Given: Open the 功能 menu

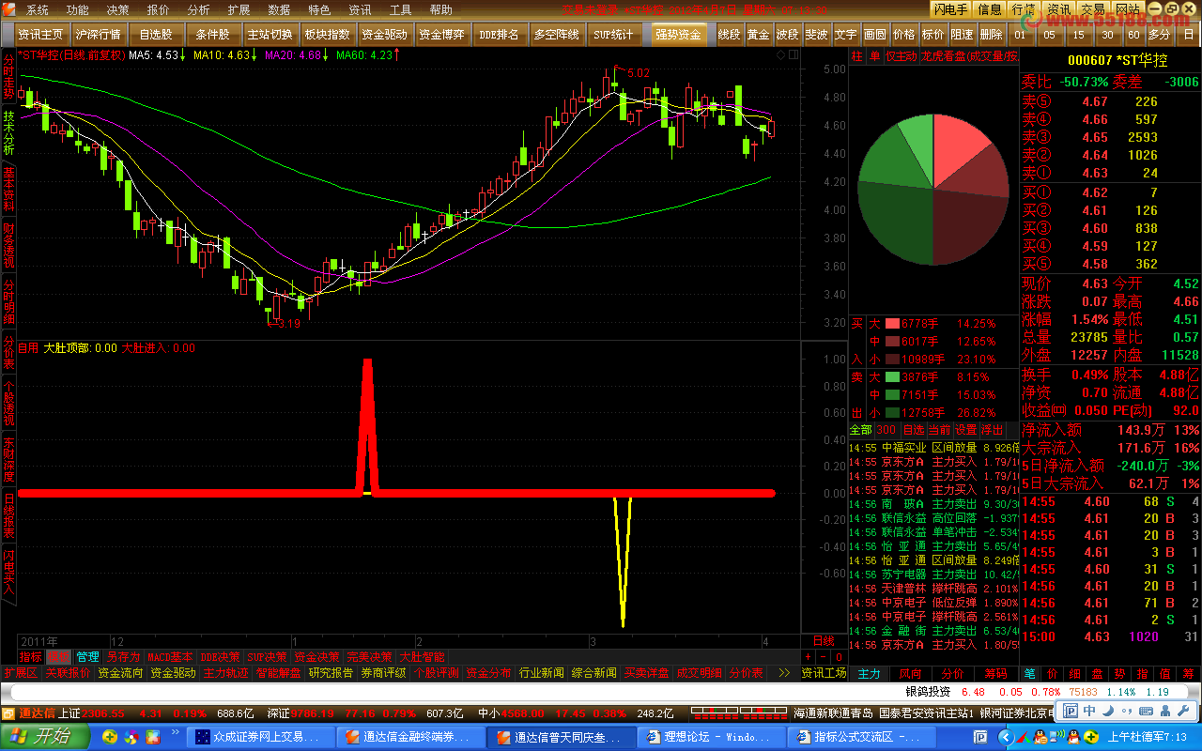Looking at the screenshot, I should (77, 9).
